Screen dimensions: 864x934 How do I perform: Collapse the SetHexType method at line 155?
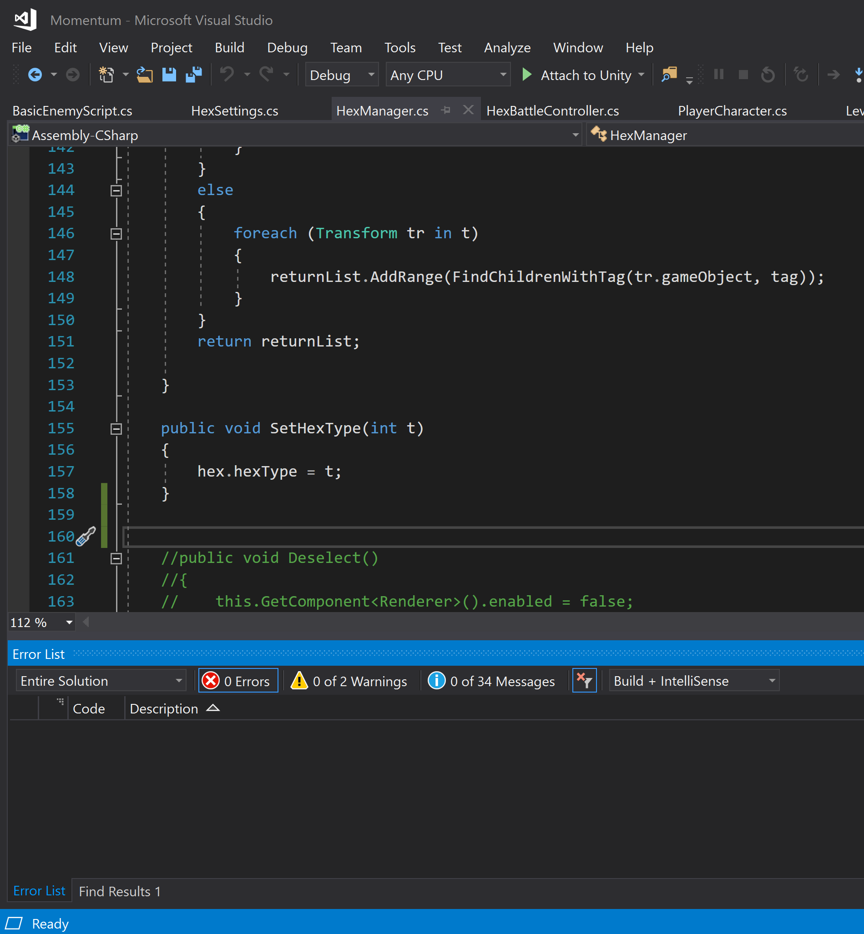116,429
